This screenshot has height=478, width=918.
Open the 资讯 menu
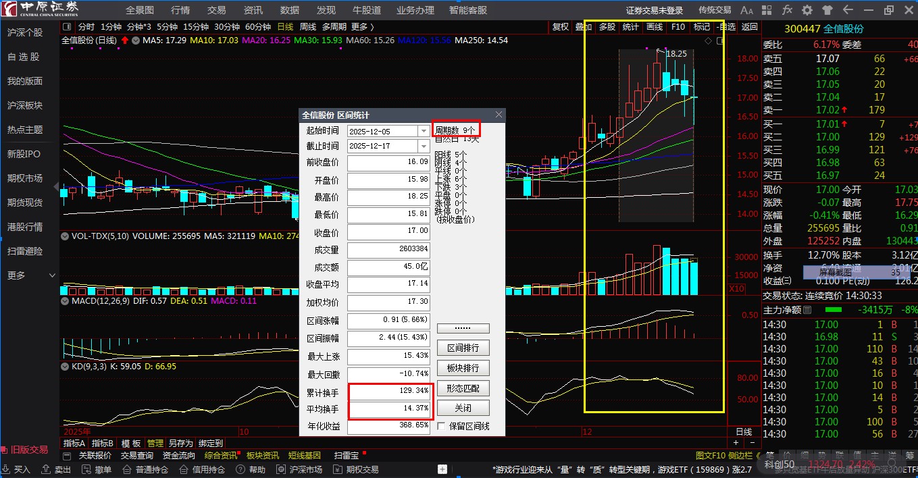pos(253,10)
